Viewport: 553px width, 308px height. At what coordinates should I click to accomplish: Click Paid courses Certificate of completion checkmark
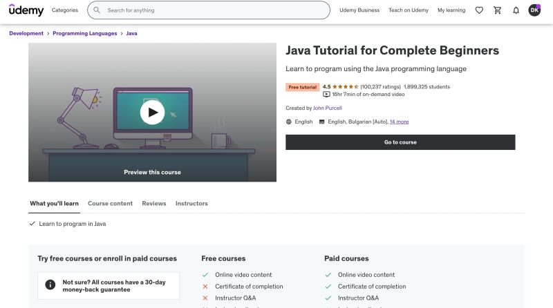328,287
